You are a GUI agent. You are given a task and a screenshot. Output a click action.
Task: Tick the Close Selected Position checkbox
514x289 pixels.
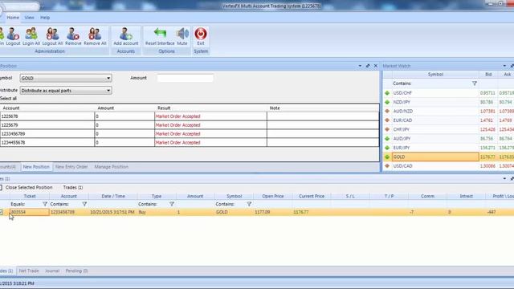coord(1,187)
